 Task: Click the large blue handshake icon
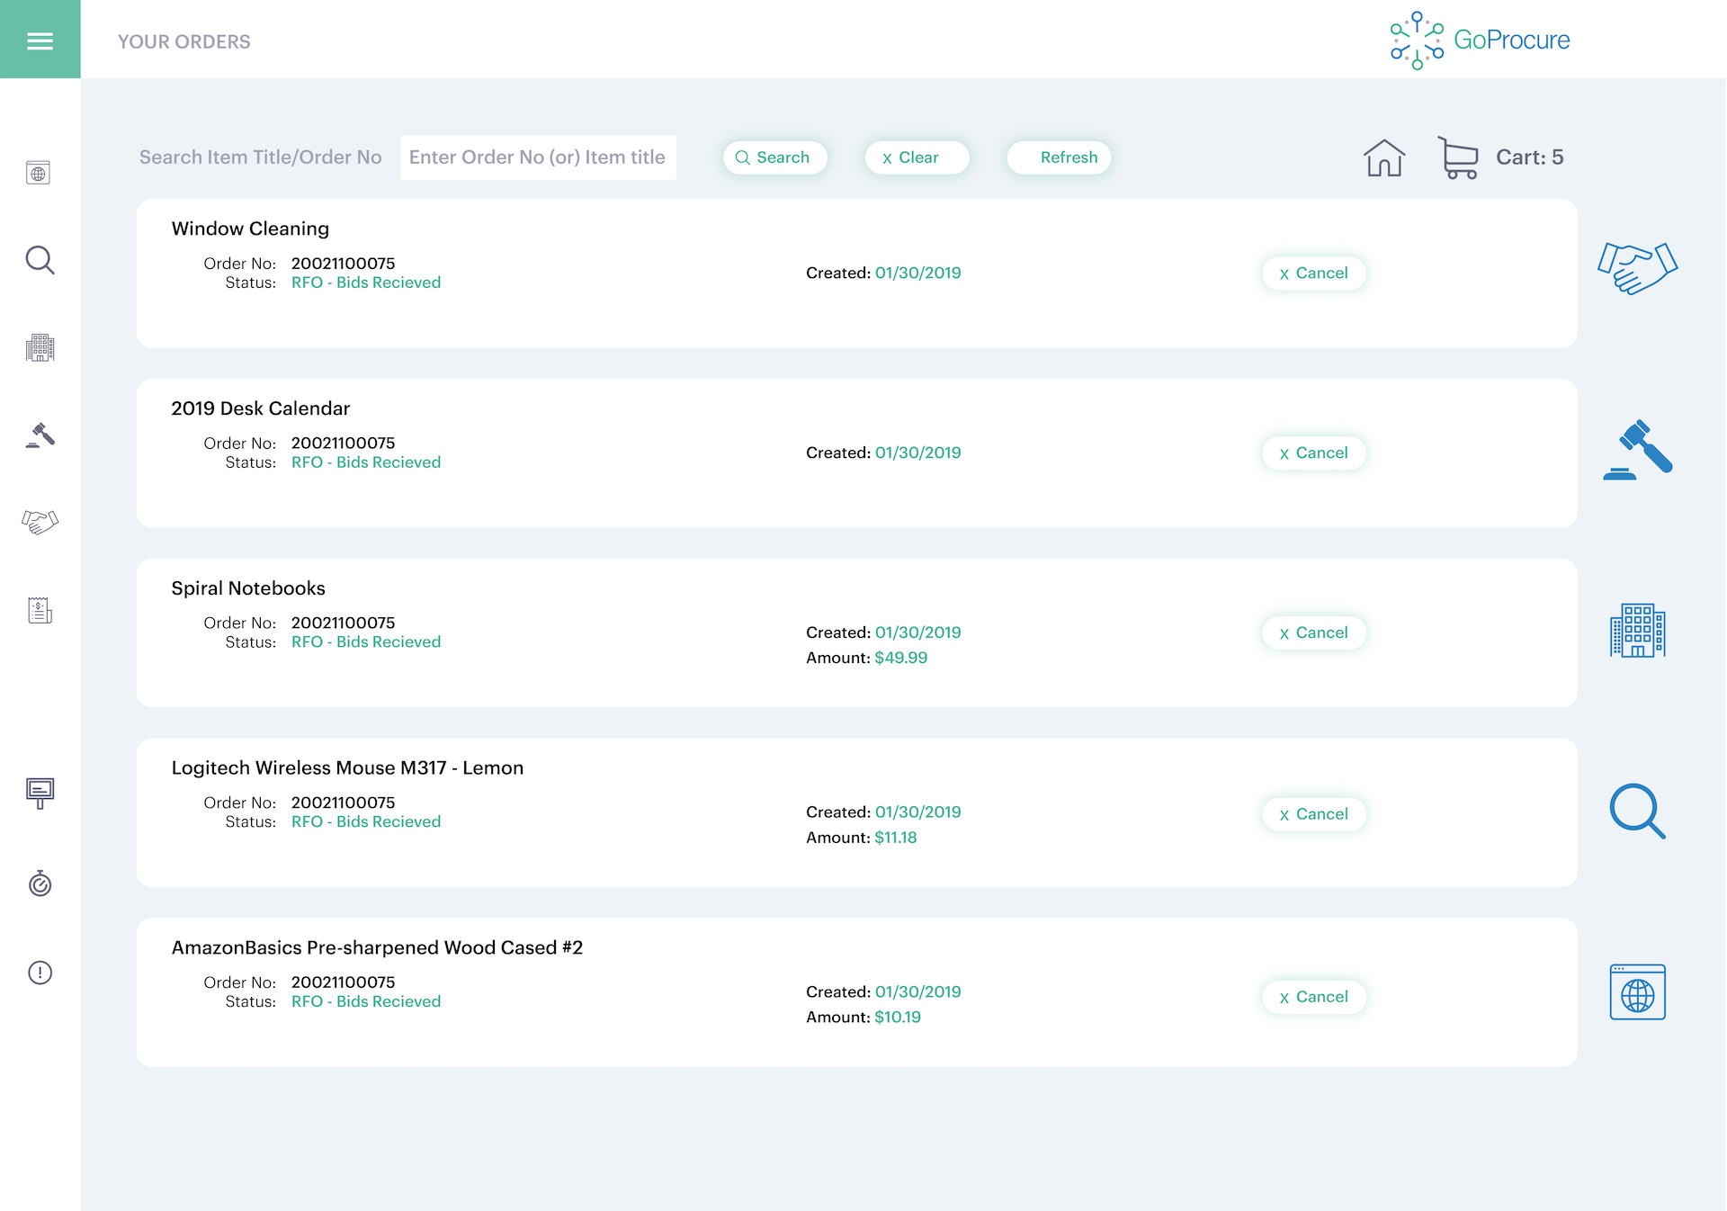(1637, 268)
